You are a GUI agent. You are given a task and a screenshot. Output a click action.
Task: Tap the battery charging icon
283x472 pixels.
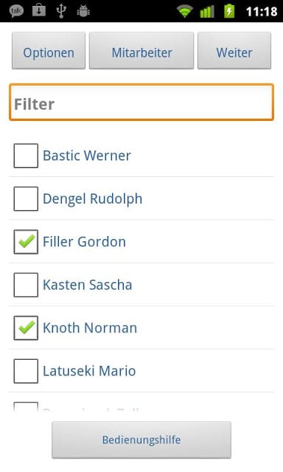coord(229,11)
